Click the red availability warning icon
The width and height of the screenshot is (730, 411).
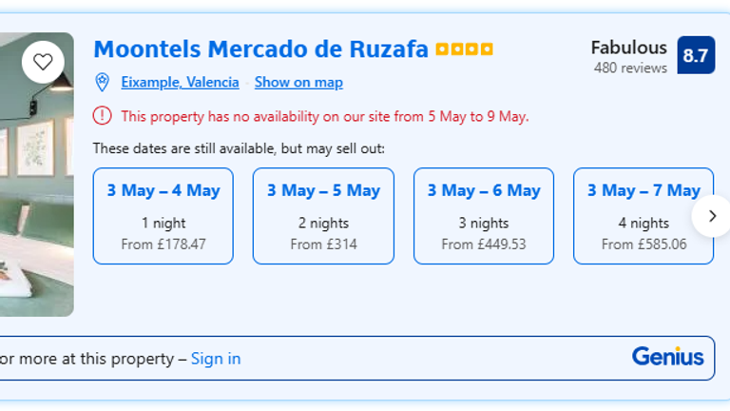click(102, 116)
